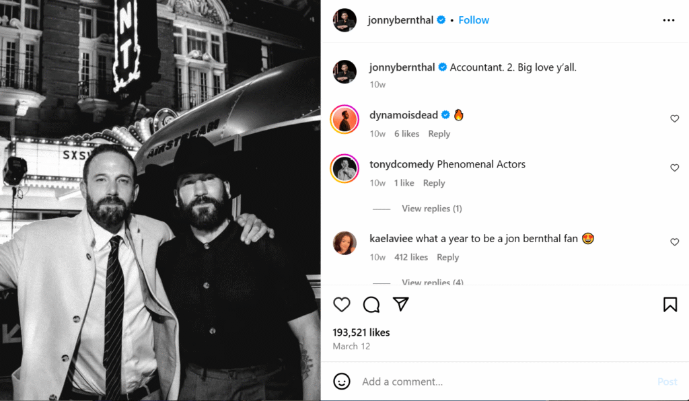Reply to dynamoisdead's comment
This screenshot has width=689, height=401.
click(x=439, y=134)
